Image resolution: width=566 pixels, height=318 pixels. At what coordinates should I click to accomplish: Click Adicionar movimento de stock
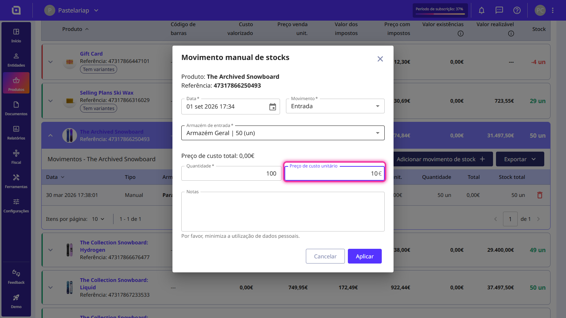pos(441,159)
